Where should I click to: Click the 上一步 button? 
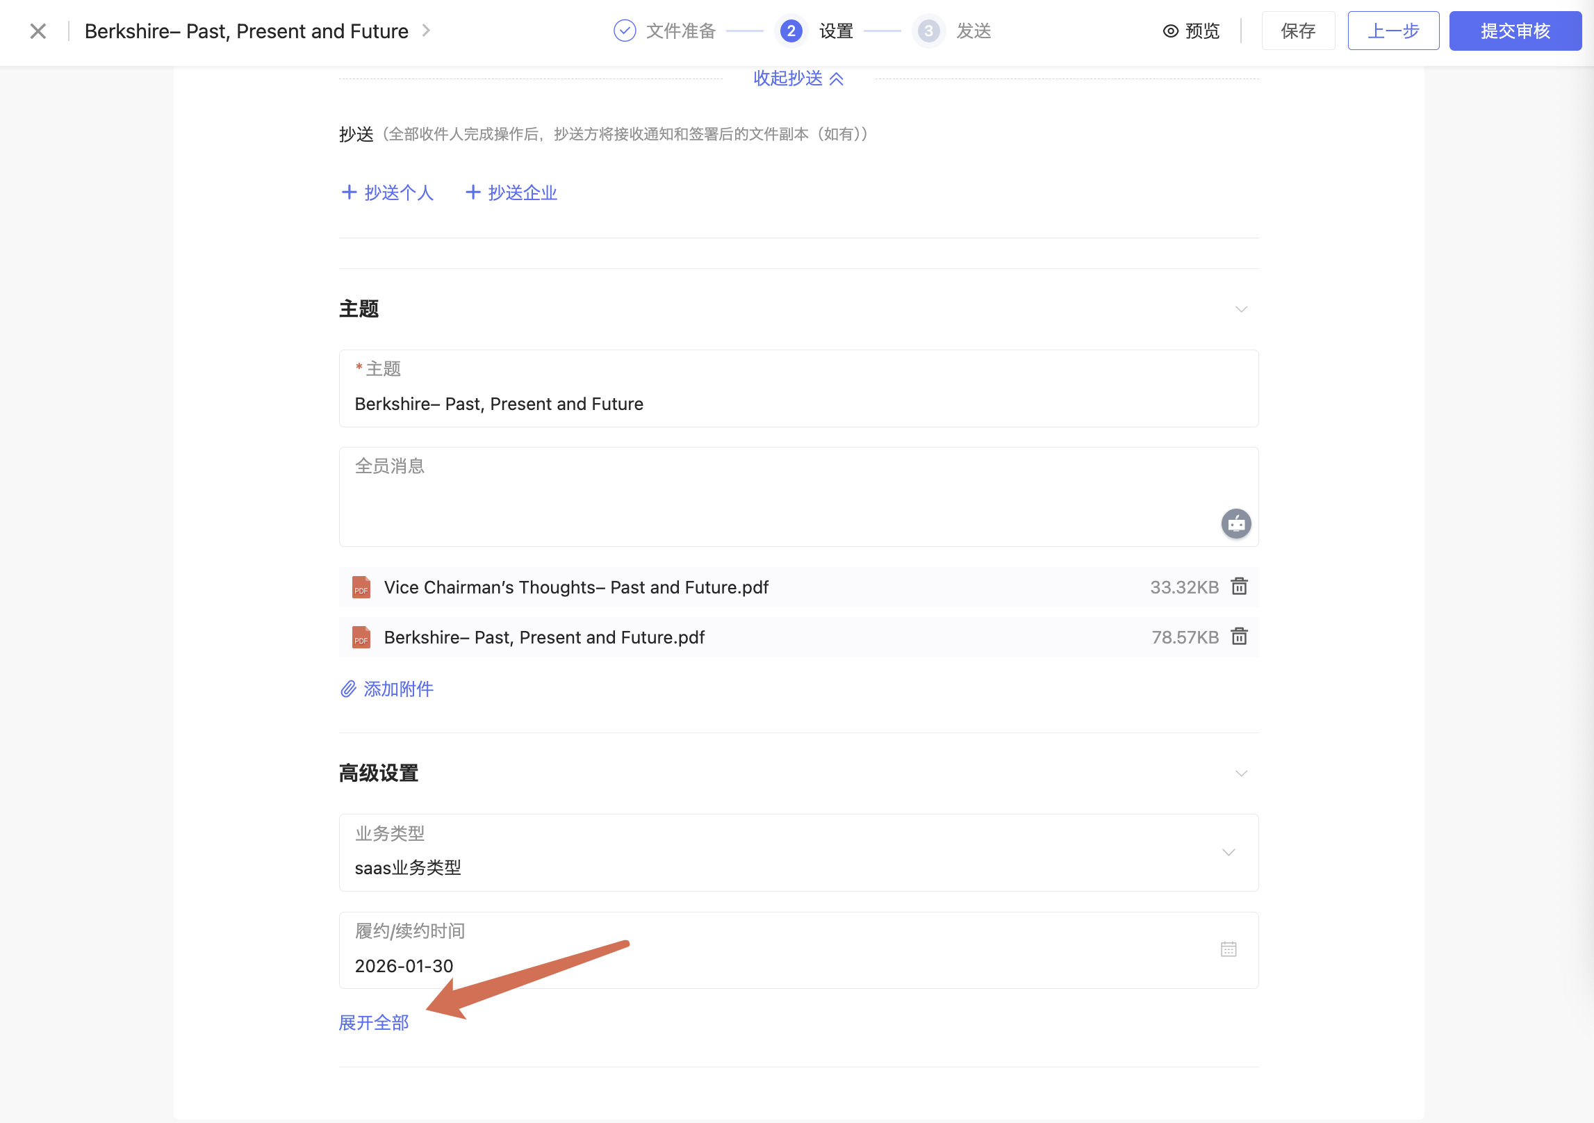(x=1393, y=31)
